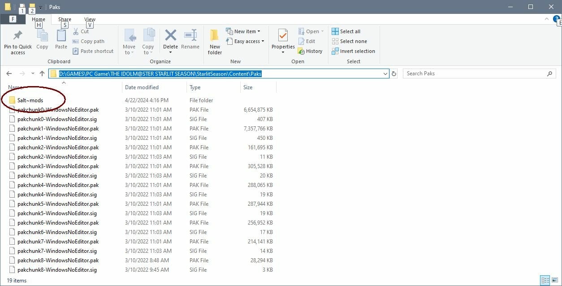The image size is (562, 286).
Task: Refresh the Paks folder view
Action: point(394,74)
